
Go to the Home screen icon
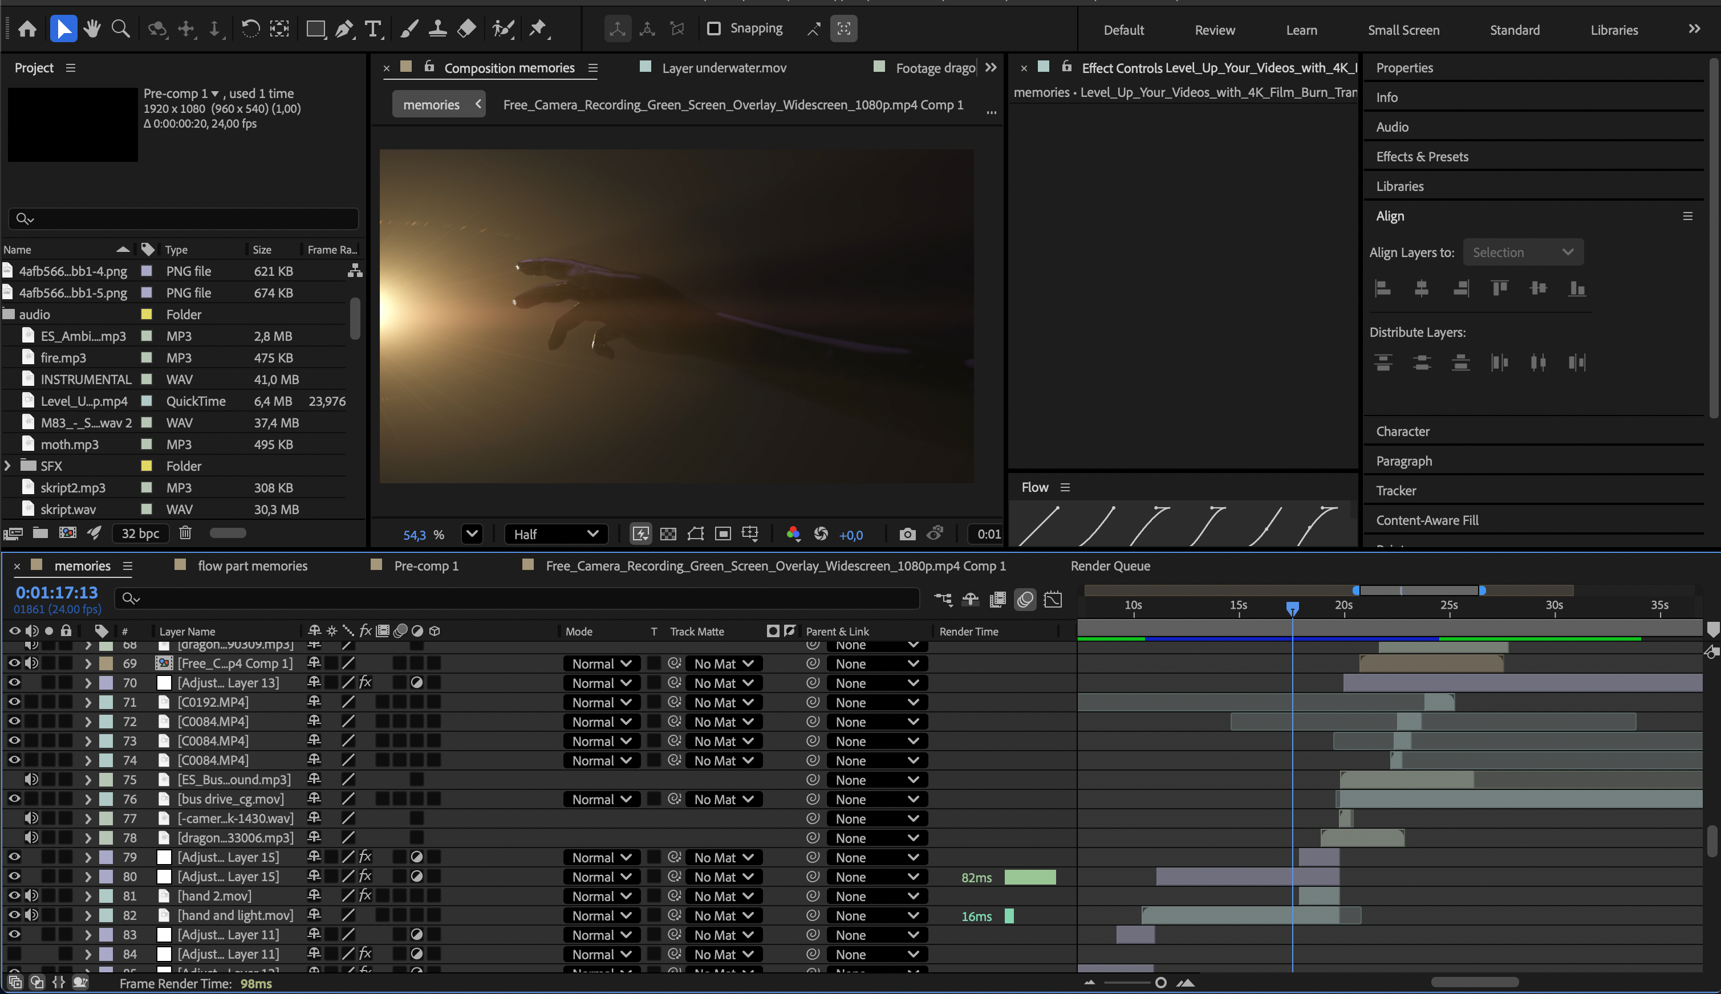point(27,28)
